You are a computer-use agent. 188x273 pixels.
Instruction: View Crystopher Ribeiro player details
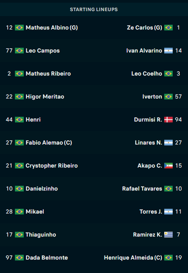52,166
